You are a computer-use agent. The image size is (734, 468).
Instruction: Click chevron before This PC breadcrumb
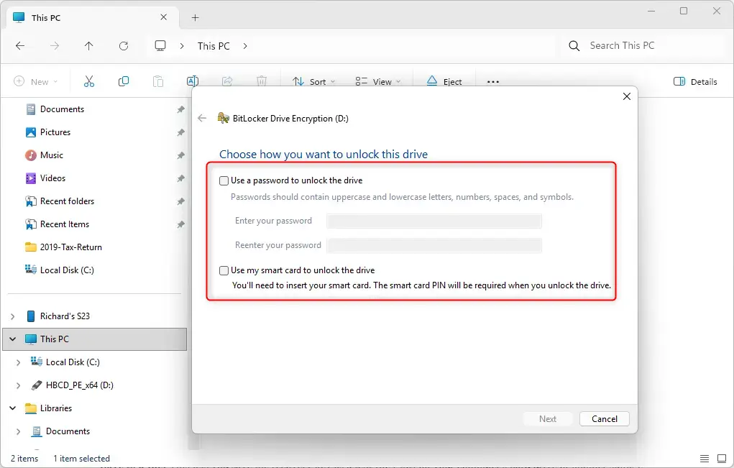[182, 46]
